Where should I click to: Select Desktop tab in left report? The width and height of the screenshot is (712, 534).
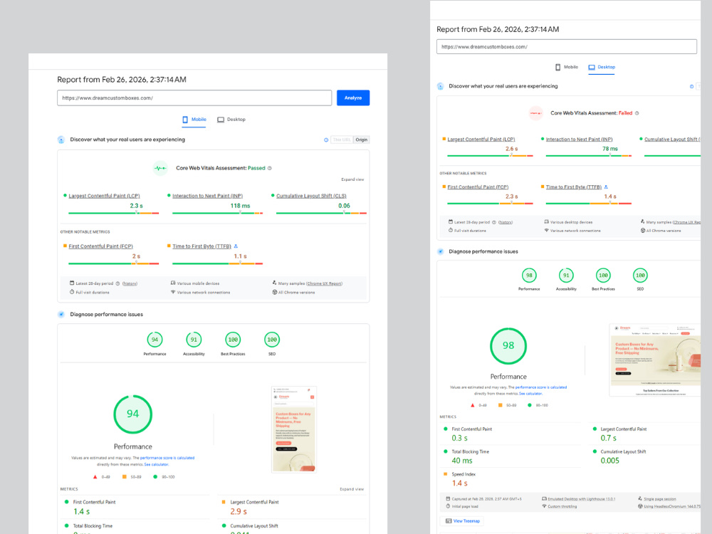pyautogui.click(x=231, y=120)
